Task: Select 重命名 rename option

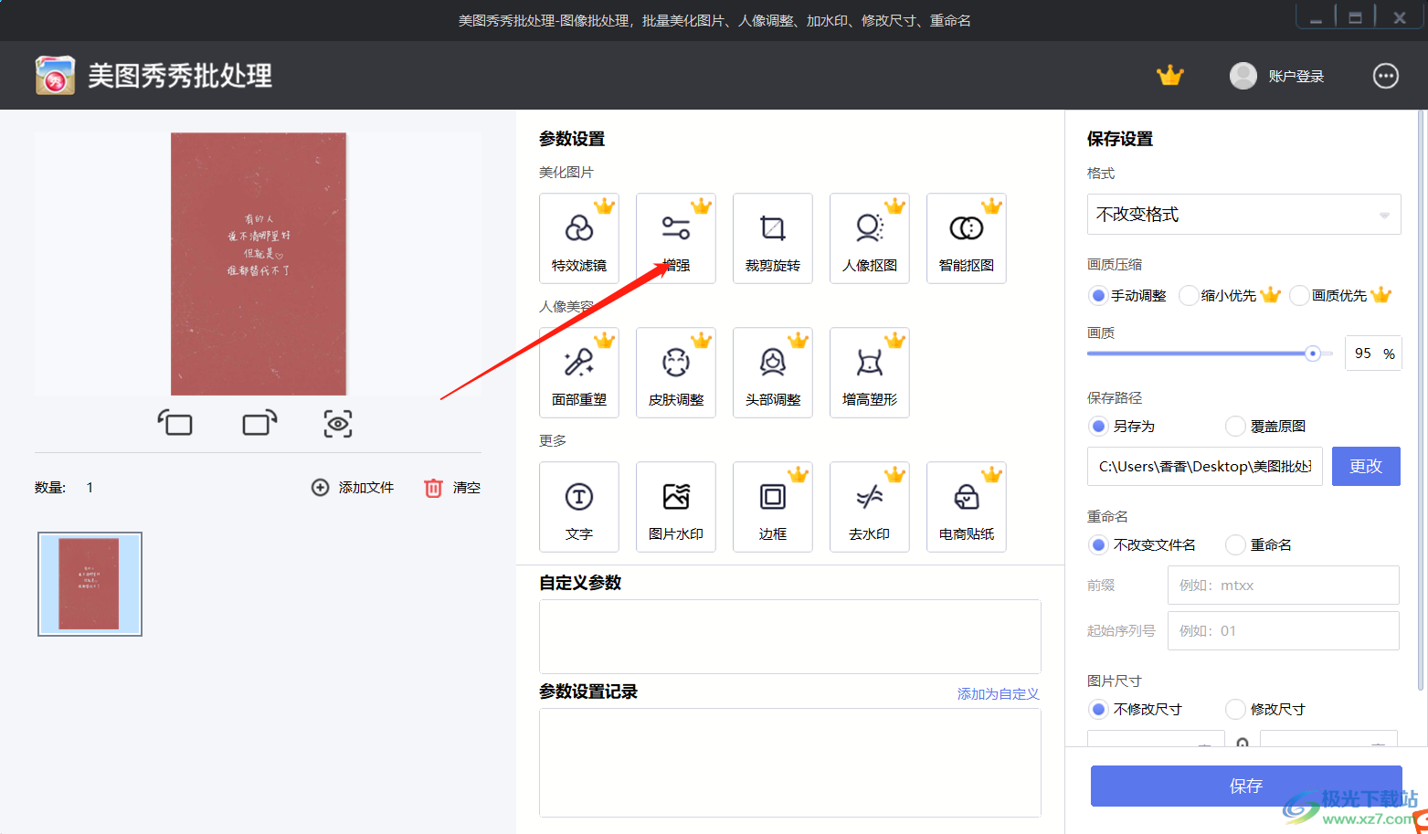Action: click(x=1235, y=545)
